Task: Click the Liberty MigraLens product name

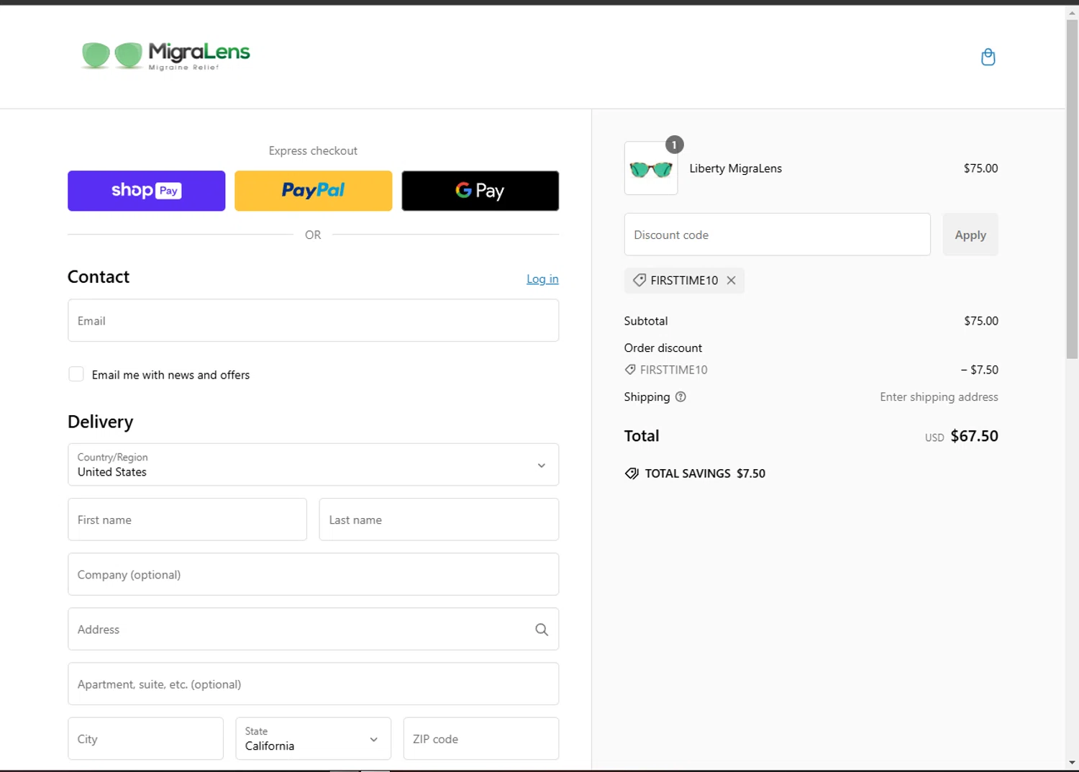Action: click(735, 168)
